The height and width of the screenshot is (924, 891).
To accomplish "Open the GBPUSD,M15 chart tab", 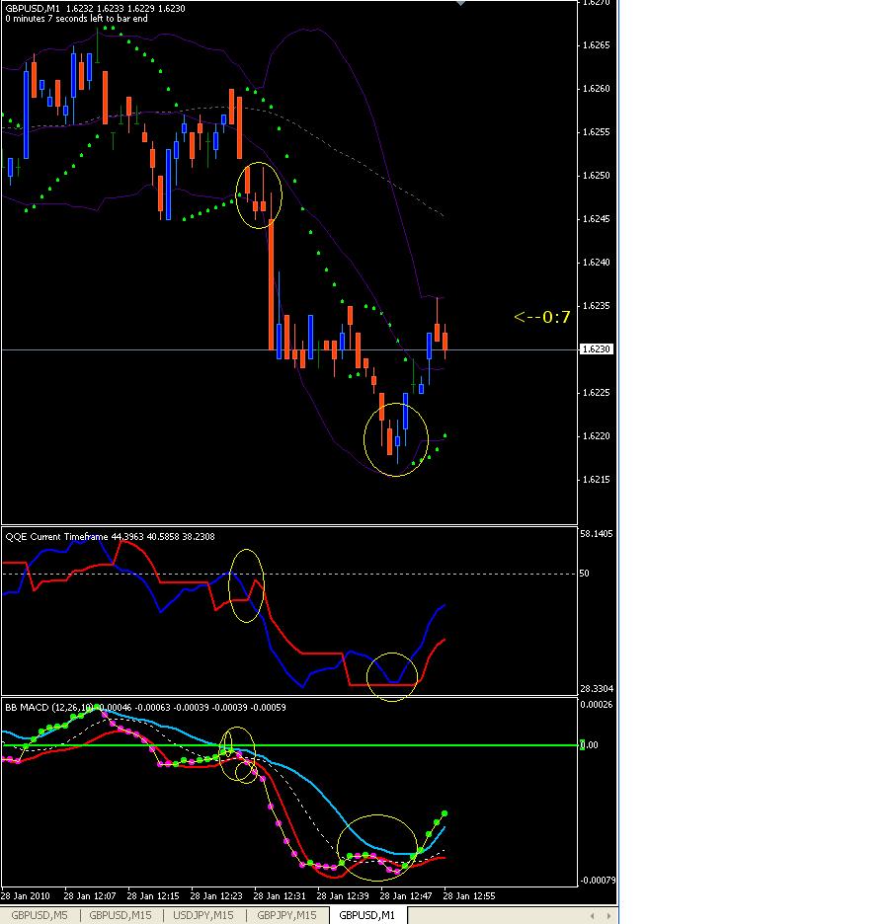I will tap(121, 915).
